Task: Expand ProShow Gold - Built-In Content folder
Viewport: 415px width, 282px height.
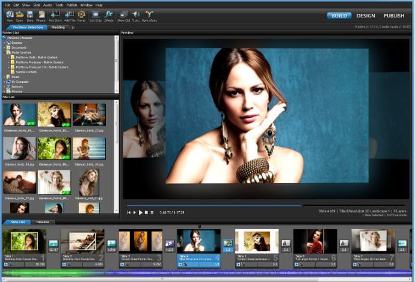Action: coord(9,57)
